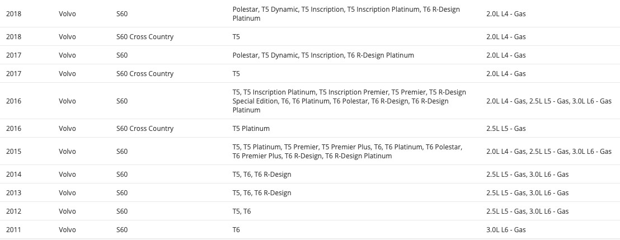Viewport: 620px width, 240px height.
Task: Click the 2016 trims starting 'T5, T5 Inscription Platinum'
Action: click(349, 101)
